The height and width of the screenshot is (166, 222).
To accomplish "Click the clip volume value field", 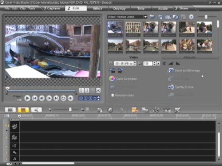I will (148, 64).
